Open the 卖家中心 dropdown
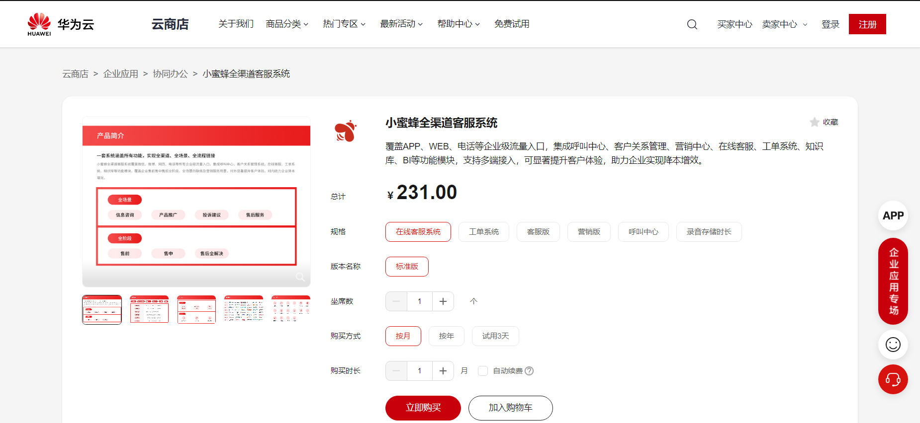Screen dimensions: 920x423 click(x=784, y=24)
